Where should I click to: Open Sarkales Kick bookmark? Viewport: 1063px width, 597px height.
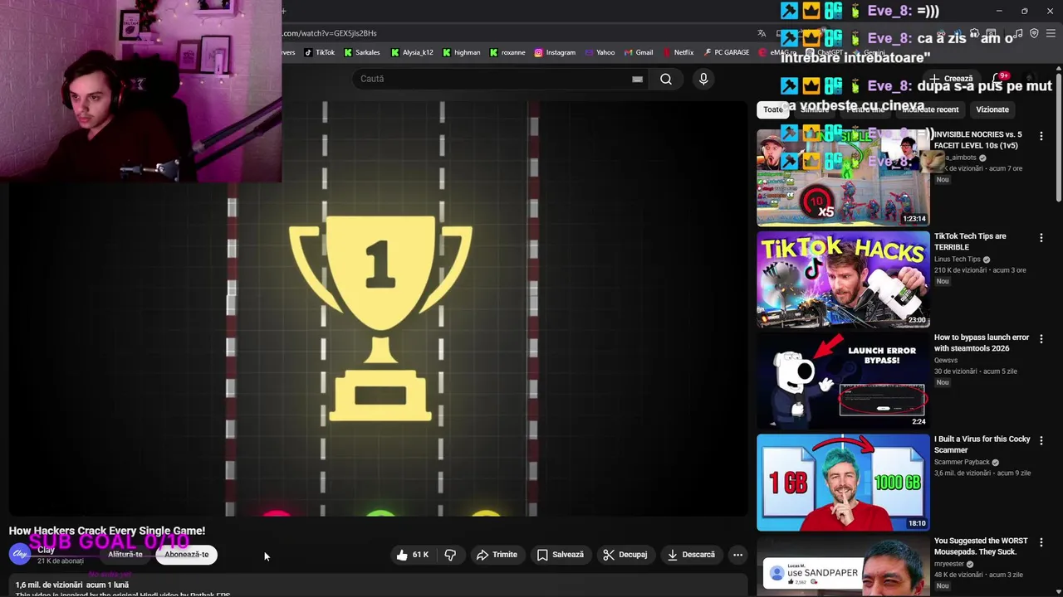coord(362,52)
